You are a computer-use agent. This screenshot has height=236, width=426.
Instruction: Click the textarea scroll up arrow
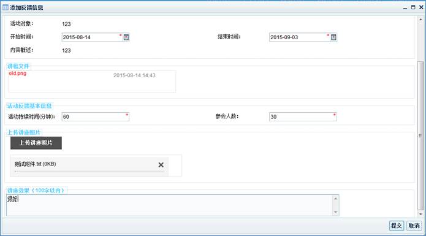click(x=335, y=199)
